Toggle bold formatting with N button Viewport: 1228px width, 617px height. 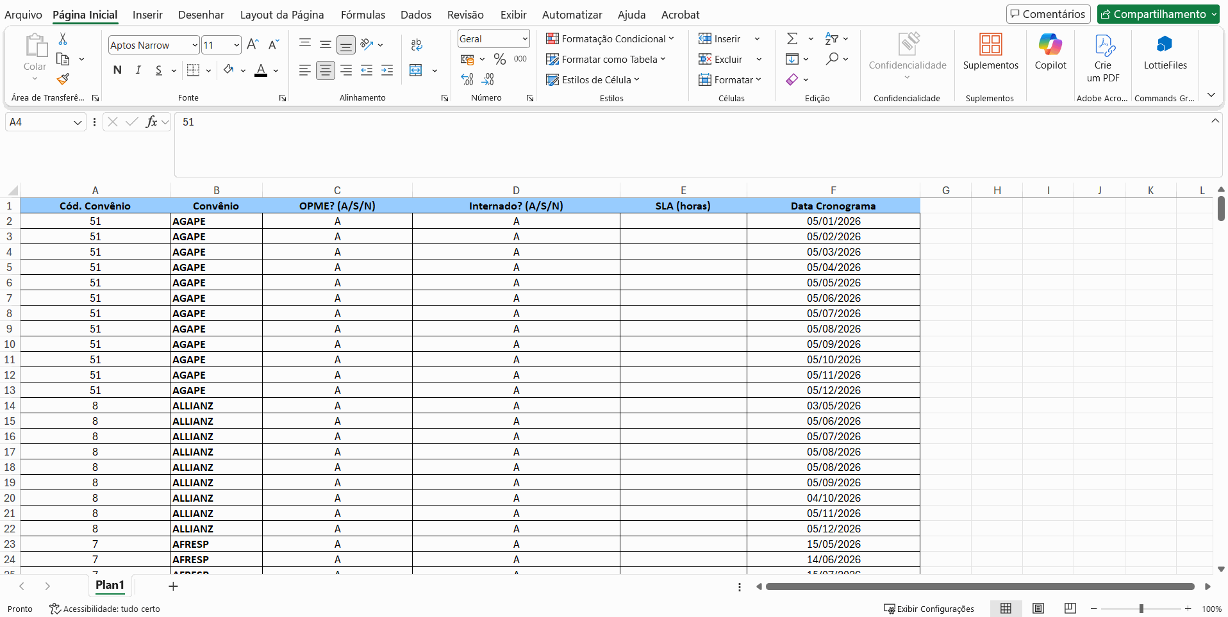pos(117,70)
